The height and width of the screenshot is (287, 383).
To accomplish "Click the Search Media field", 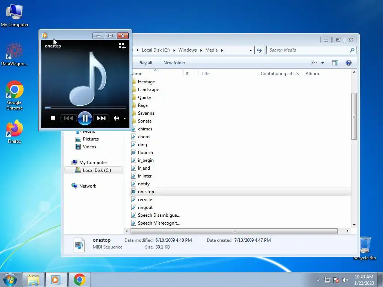I will (x=312, y=50).
